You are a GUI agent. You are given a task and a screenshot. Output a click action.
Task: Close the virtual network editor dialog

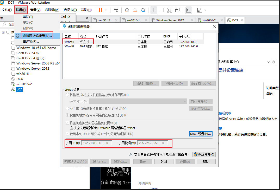coord(214,26)
